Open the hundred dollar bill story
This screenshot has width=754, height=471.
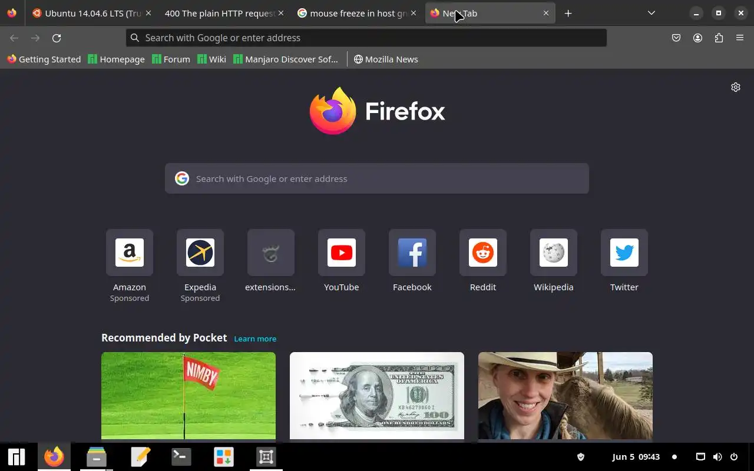(x=377, y=396)
